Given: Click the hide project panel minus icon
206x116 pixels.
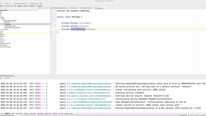Looking at the screenshot, I should pos(49,8).
